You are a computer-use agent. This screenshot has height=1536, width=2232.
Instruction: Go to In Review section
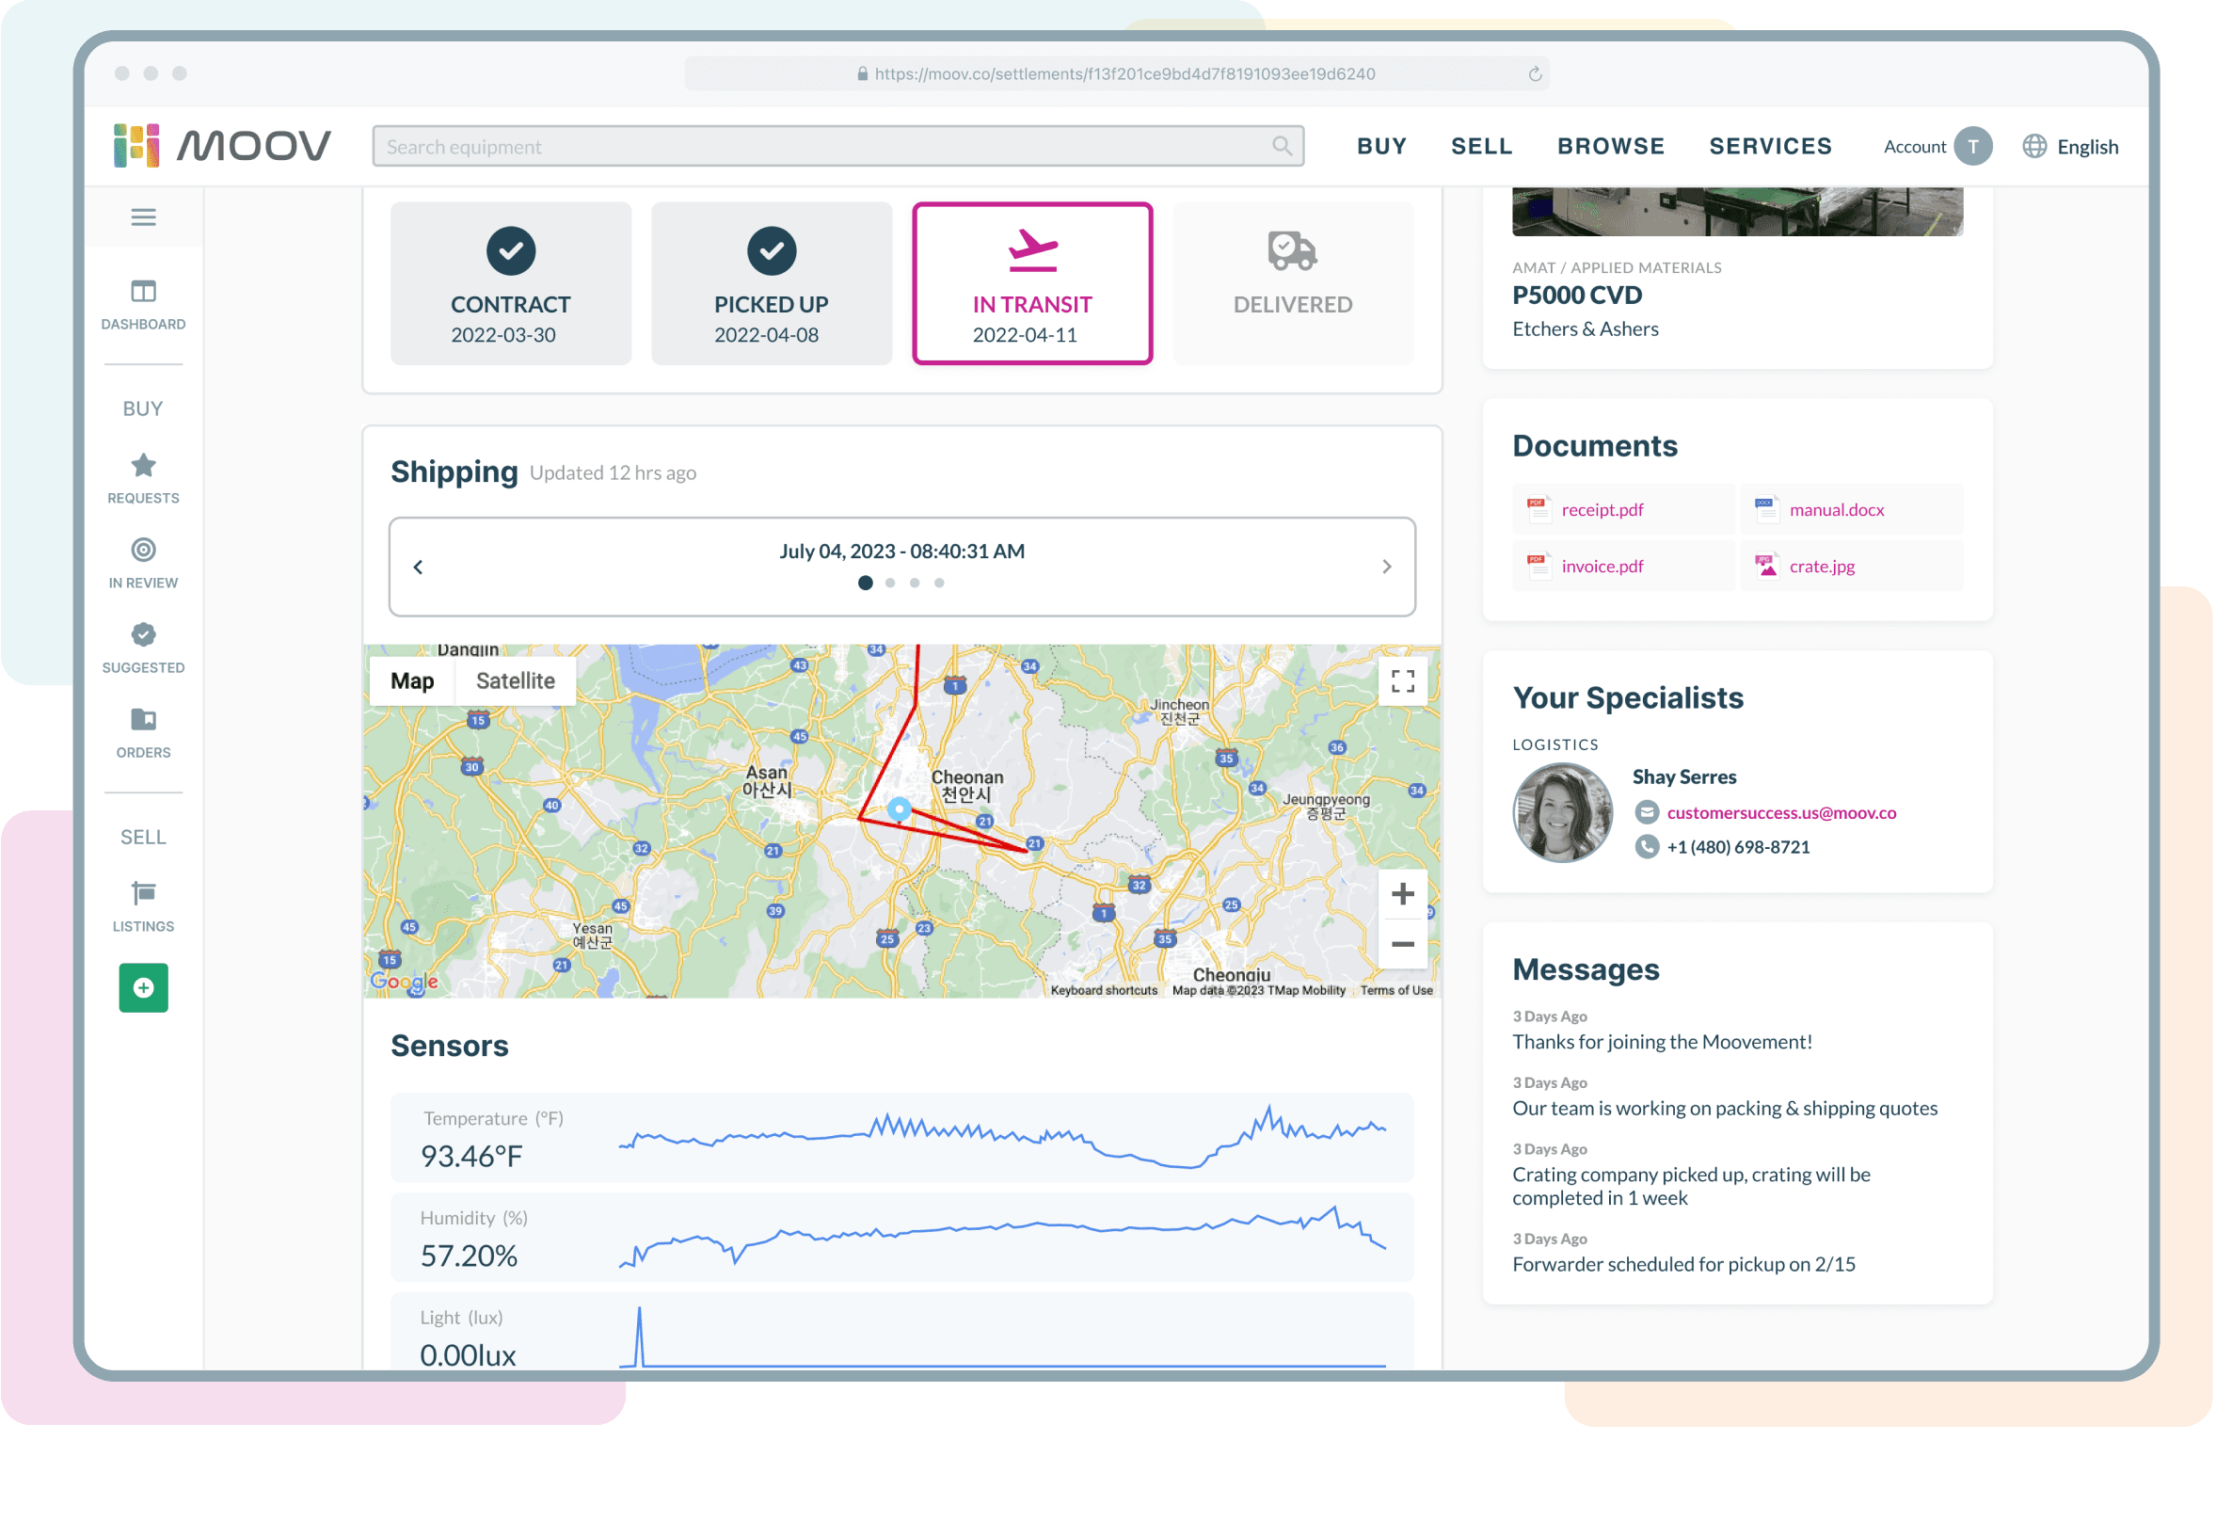pos(143,551)
